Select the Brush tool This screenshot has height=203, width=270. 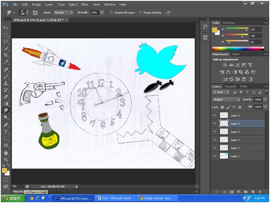tap(6, 77)
